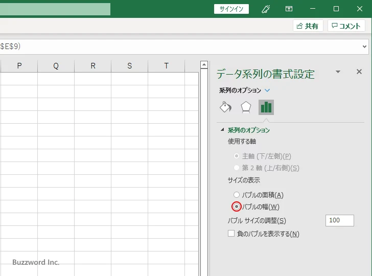Open the Fill & Line paint bucket tab
This screenshot has height=276, width=372.
click(x=225, y=107)
